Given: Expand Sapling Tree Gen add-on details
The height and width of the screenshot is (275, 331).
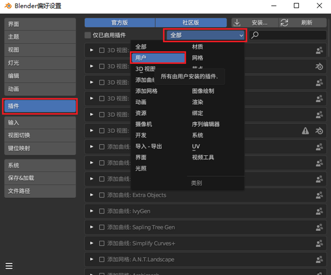Looking at the screenshot, I should [x=91, y=227].
